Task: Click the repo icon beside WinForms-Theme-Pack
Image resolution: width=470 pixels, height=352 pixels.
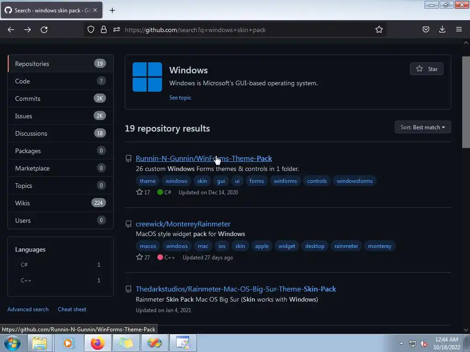Action: 129,159
